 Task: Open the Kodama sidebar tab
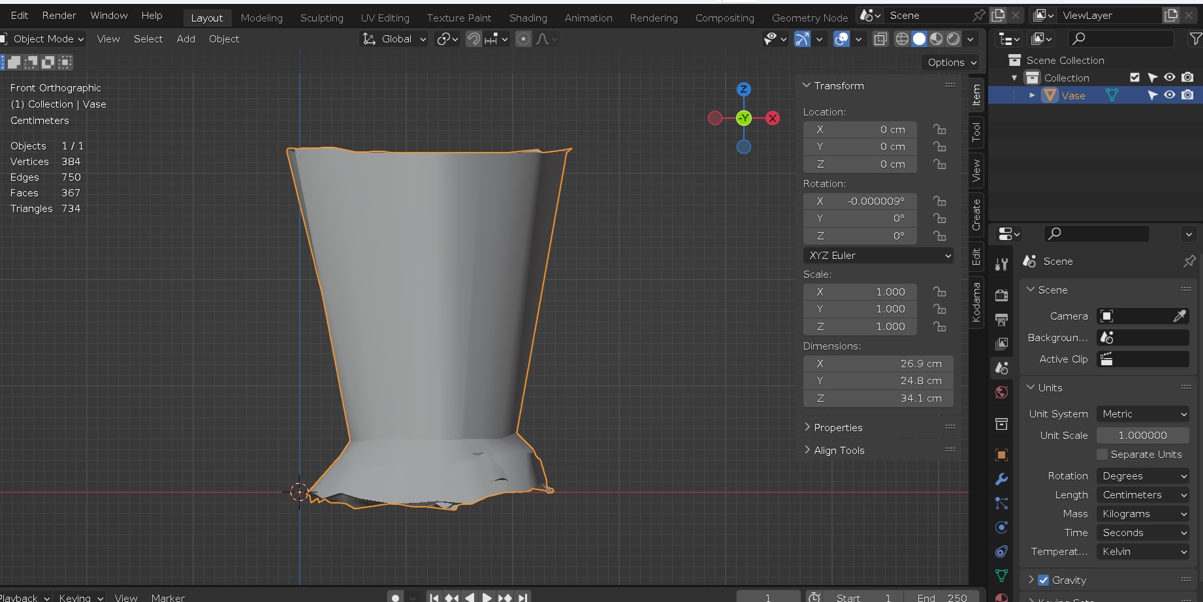pyautogui.click(x=976, y=302)
